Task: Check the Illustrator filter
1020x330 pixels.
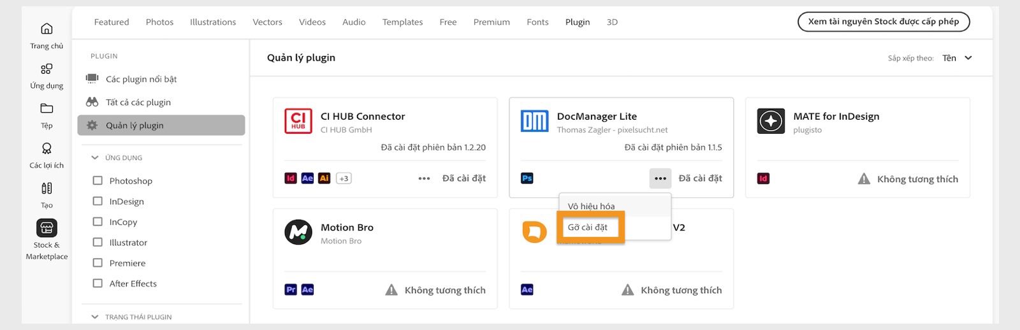Action: click(98, 242)
